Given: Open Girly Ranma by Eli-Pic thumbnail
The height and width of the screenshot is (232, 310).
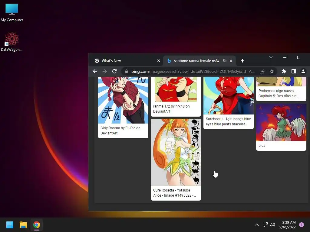Looking at the screenshot, I should [x=123, y=100].
